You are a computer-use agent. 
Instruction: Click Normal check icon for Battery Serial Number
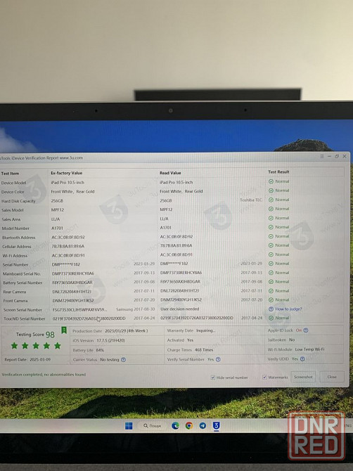coord(271,282)
